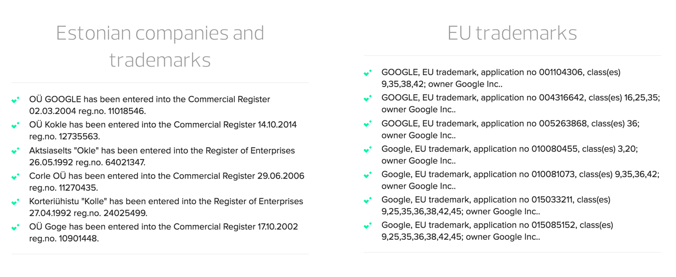This screenshot has height=277, width=676.
Task: Click the EU trademarks heading
Action: coord(512,33)
